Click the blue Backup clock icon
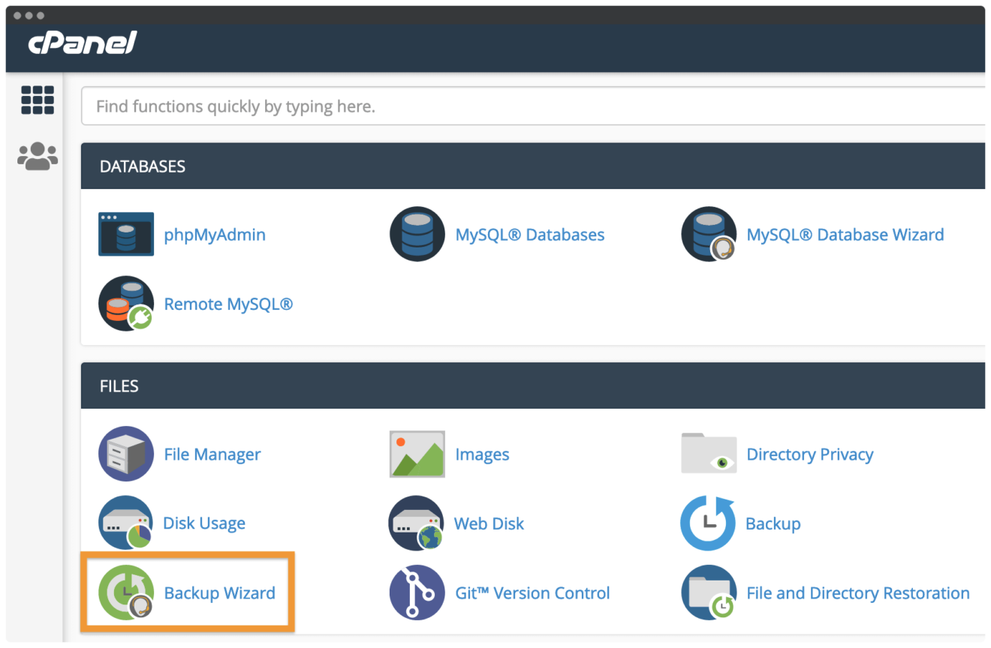The image size is (991, 648). (x=708, y=523)
